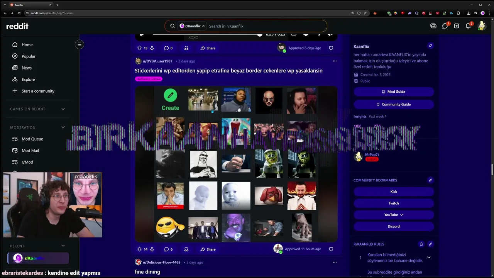Image resolution: width=494 pixels, height=278 pixels.
Task: Open the sticker post title
Action: (x=228, y=71)
